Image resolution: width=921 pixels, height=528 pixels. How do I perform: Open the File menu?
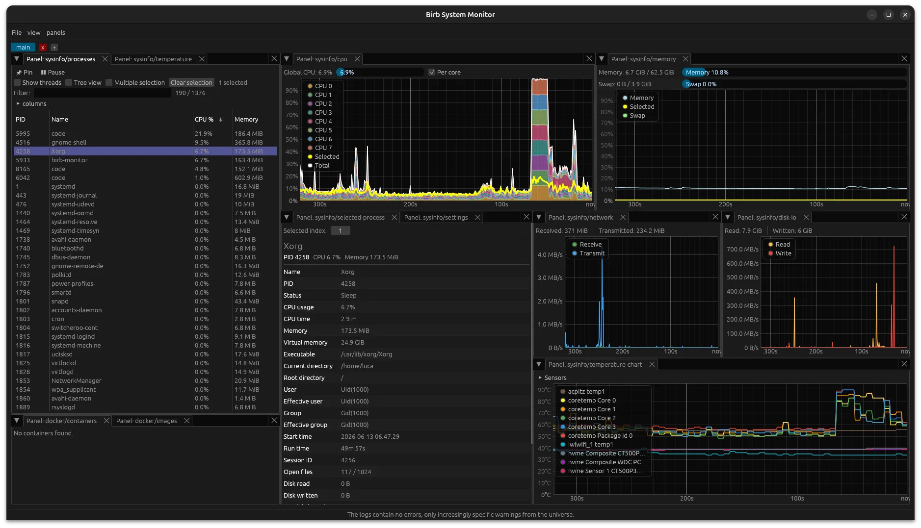17,32
